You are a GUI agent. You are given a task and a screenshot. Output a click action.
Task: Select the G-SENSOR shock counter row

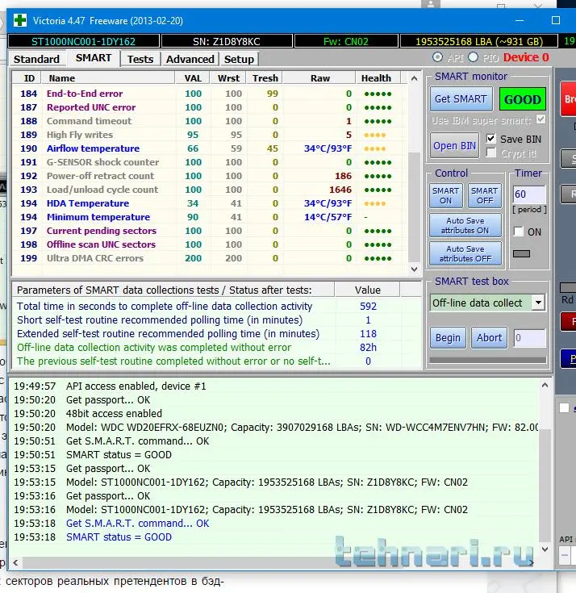click(x=210, y=162)
